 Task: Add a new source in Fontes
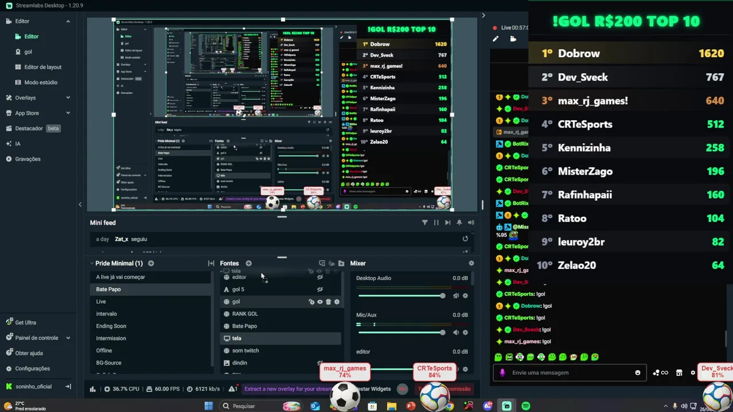coord(249,263)
